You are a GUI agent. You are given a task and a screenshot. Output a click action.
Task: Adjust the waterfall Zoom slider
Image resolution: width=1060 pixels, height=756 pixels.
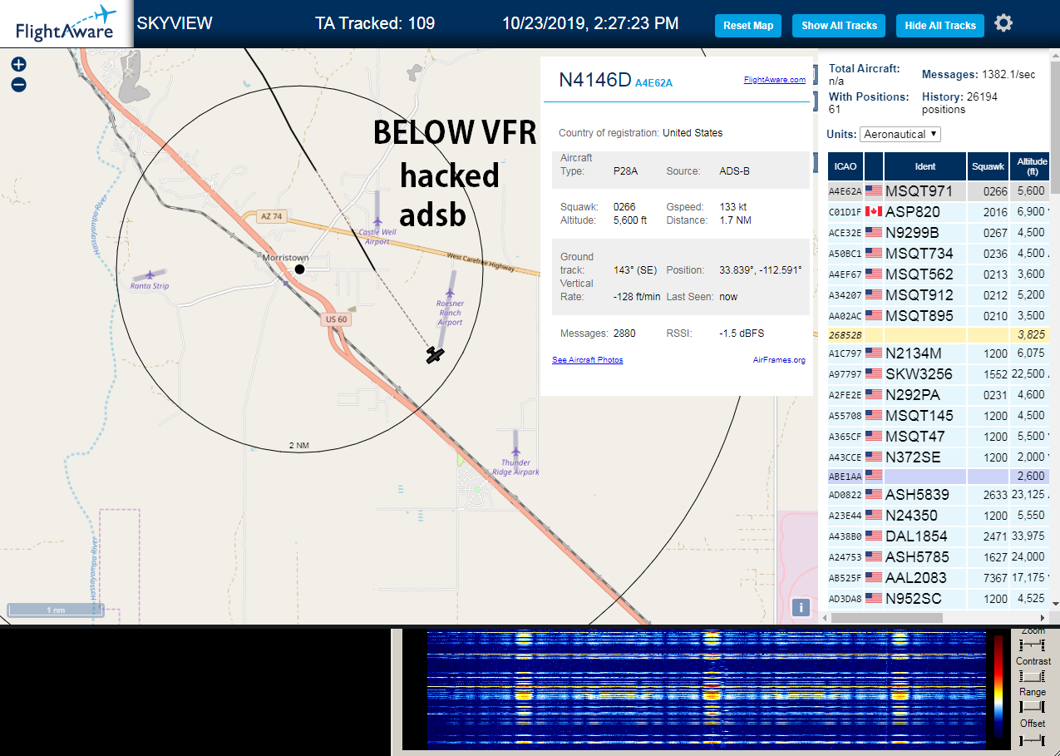(x=1033, y=645)
